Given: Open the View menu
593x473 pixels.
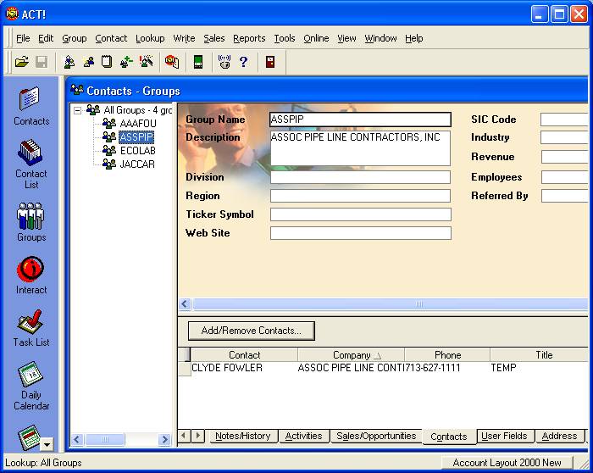Looking at the screenshot, I should point(346,38).
